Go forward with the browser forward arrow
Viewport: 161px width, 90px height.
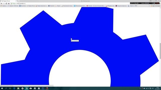(x=4, y=3)
